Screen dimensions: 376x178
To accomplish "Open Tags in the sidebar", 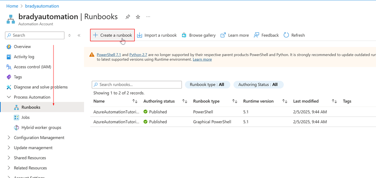I will [18, 77].
